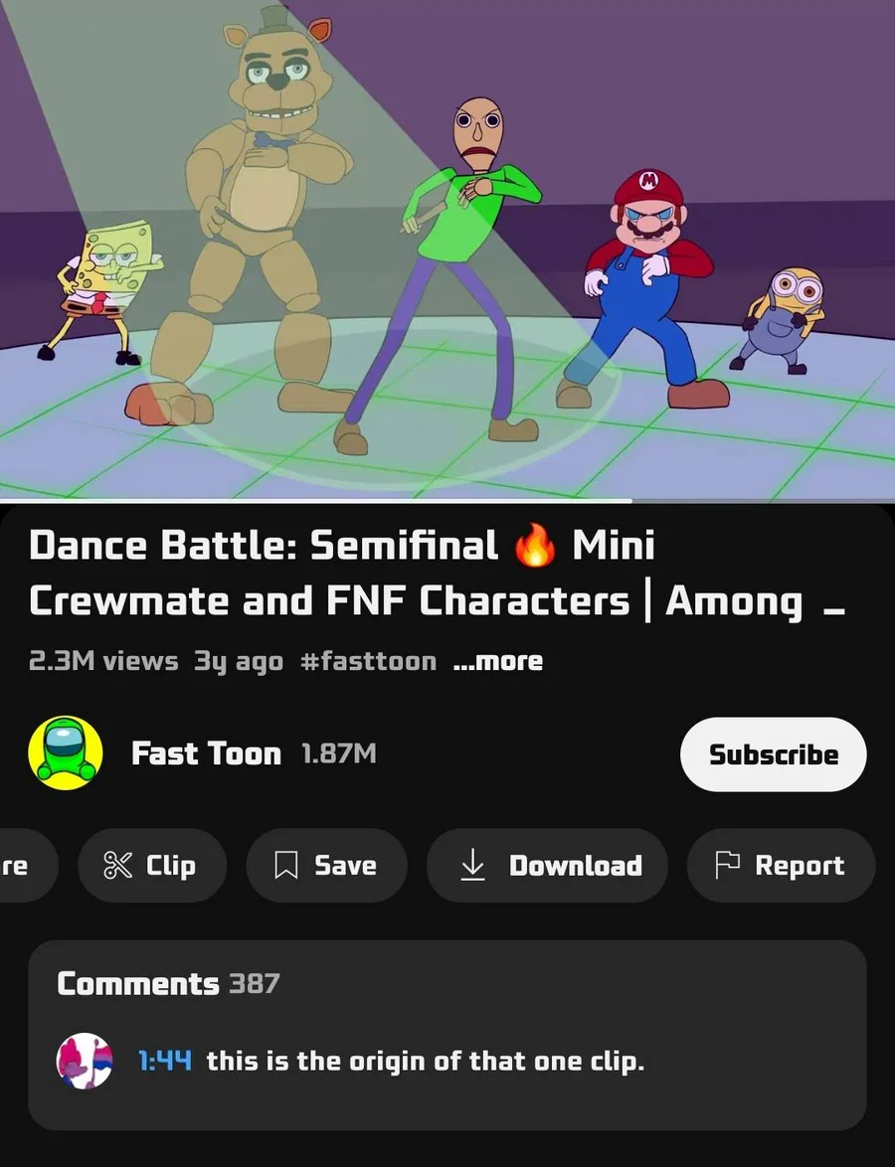Expand description with ...more

point(498,661)
